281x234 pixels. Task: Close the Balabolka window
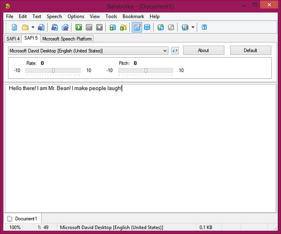point(269,5)
